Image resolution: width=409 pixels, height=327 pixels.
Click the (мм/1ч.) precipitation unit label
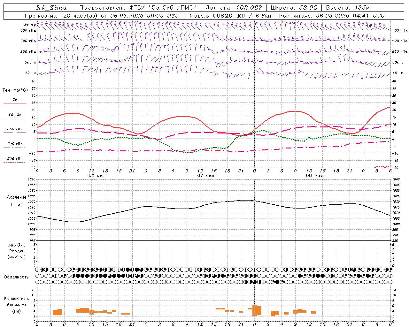click(17, 257)
